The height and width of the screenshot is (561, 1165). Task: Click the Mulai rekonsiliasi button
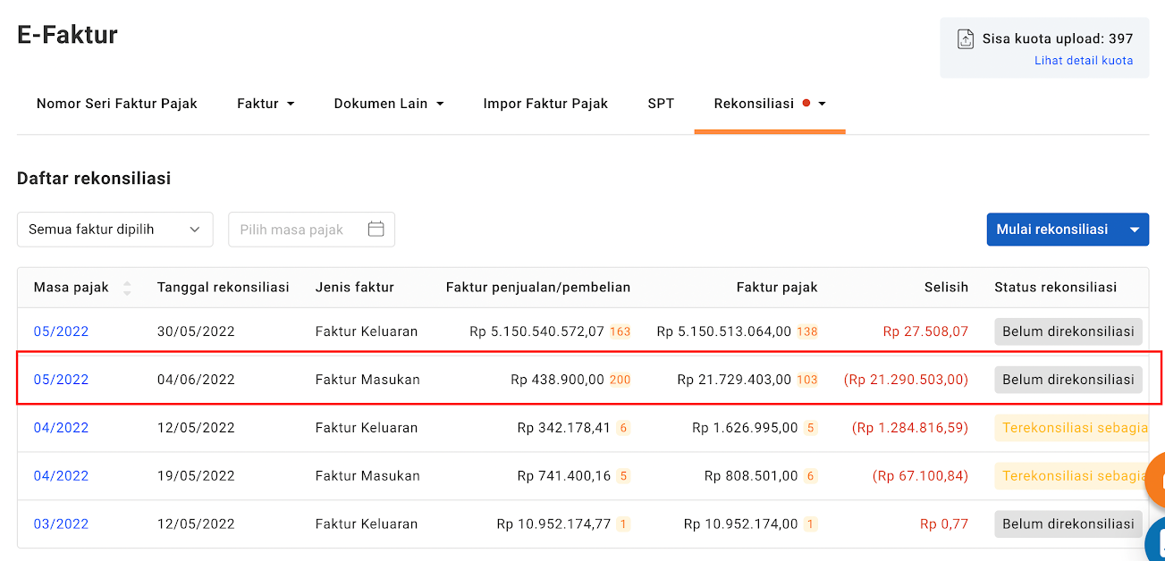(1051, 230)
